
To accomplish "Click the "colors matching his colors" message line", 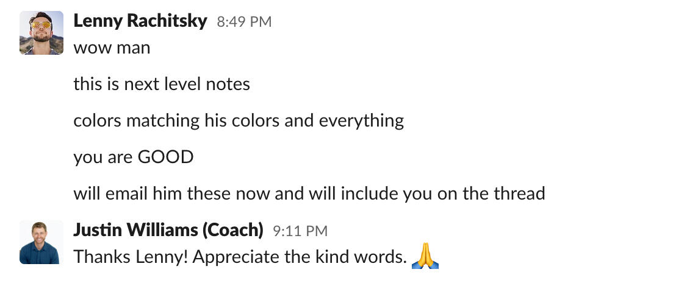I will point(239,120).
